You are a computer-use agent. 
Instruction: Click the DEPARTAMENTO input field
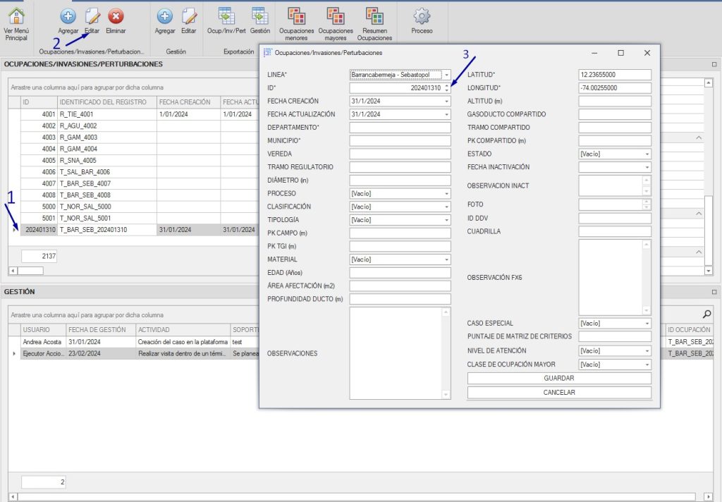click(x=400, y=128)
